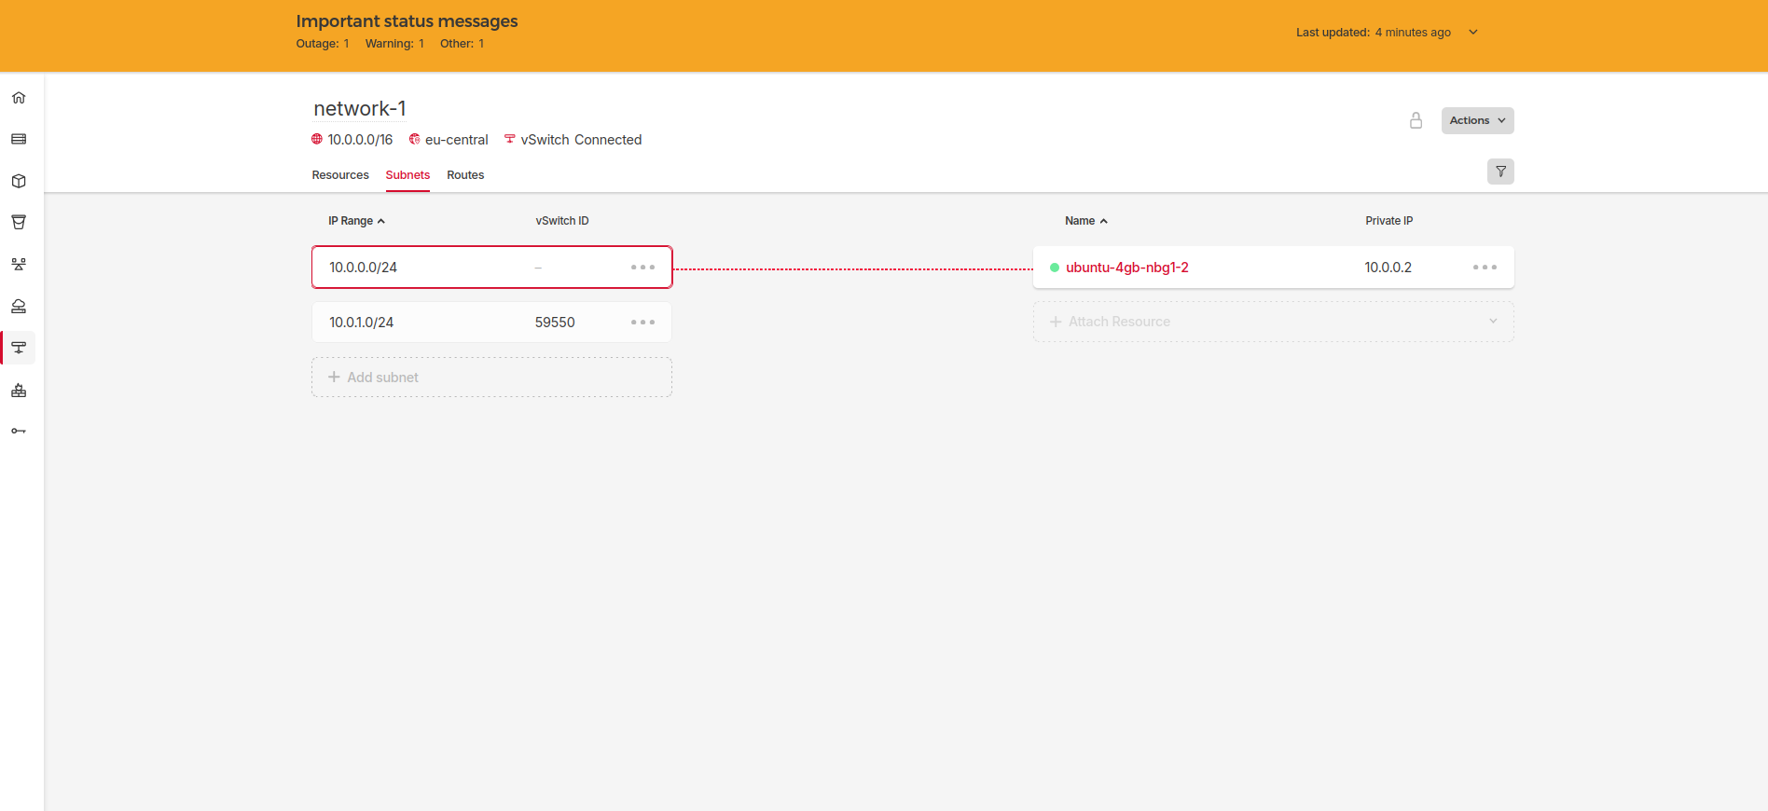Open the Buckets storage section
This screenshot has width=1768, height=811.
pos(19,222)
